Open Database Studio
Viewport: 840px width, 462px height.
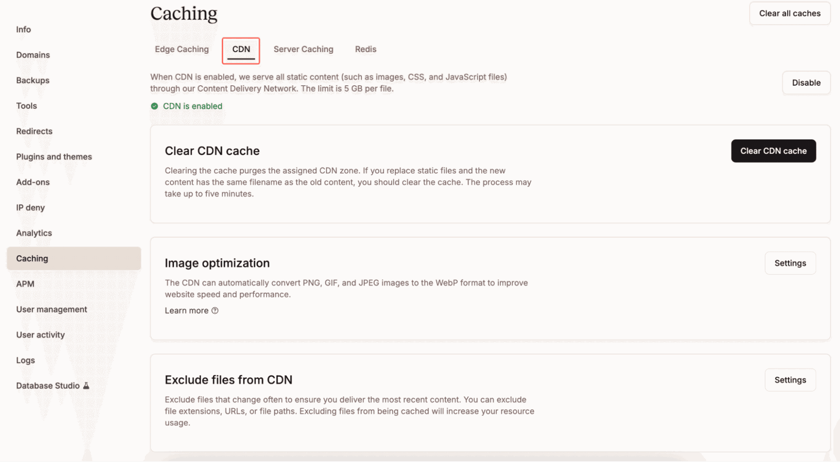48,386
